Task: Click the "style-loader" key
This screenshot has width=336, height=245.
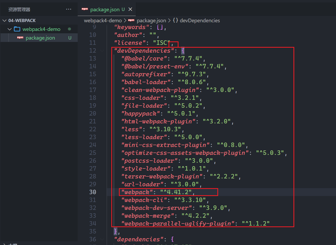Action: click(146, 168)
